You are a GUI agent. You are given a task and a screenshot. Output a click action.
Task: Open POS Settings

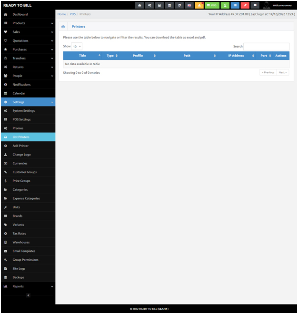tap(28, 119)
